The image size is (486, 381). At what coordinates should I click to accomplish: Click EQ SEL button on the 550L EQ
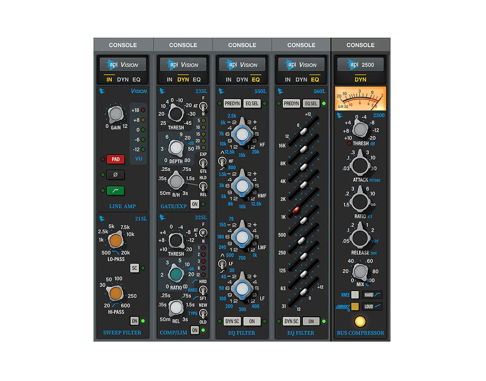pos(252,103)
